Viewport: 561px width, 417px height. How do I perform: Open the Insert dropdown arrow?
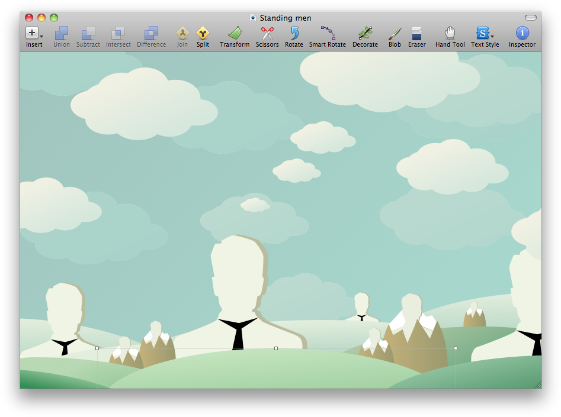pos(41,36)
